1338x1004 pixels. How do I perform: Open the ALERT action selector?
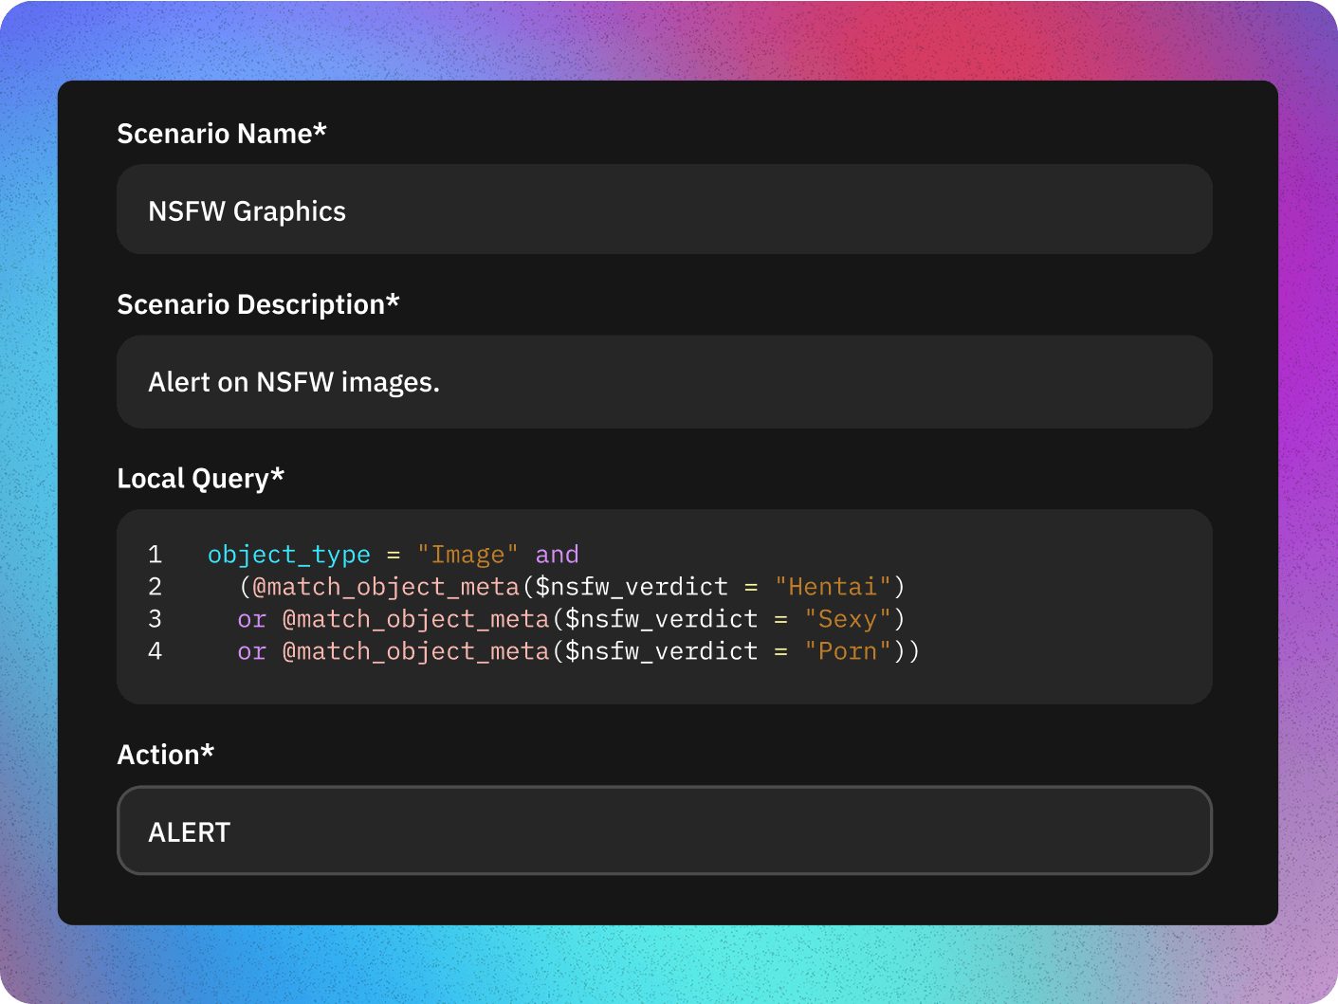click(x=664, y=831)
